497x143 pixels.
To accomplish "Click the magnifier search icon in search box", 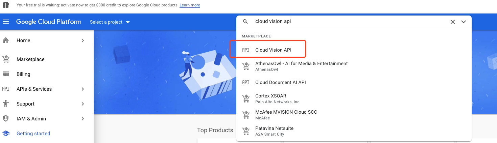I will point(246,22).
